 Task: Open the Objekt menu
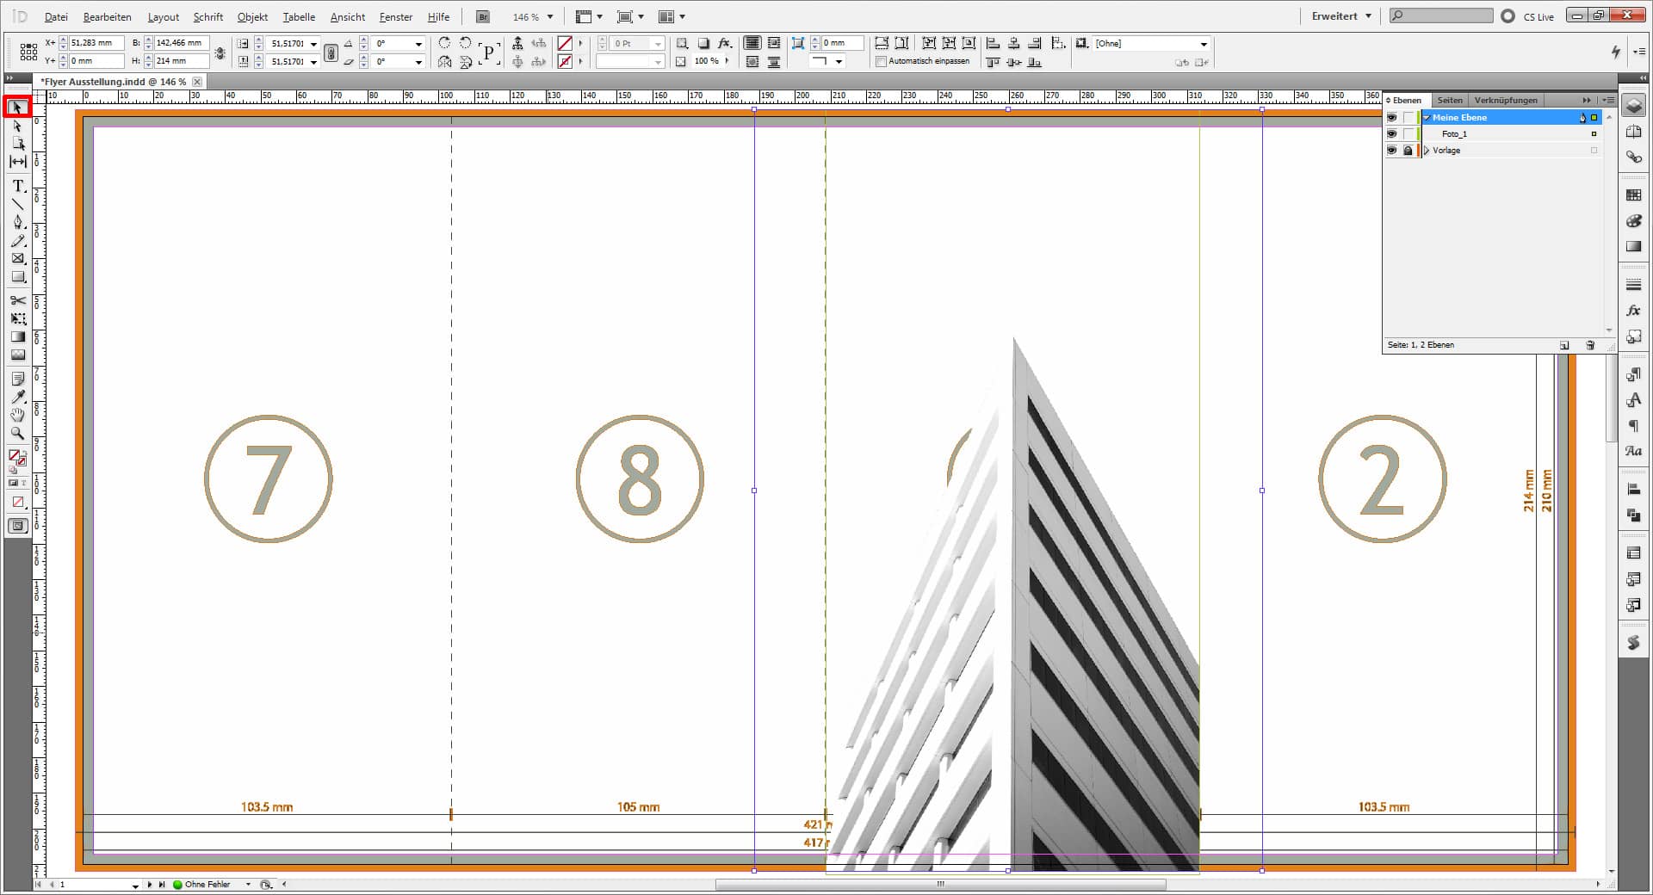click(252, 17)
